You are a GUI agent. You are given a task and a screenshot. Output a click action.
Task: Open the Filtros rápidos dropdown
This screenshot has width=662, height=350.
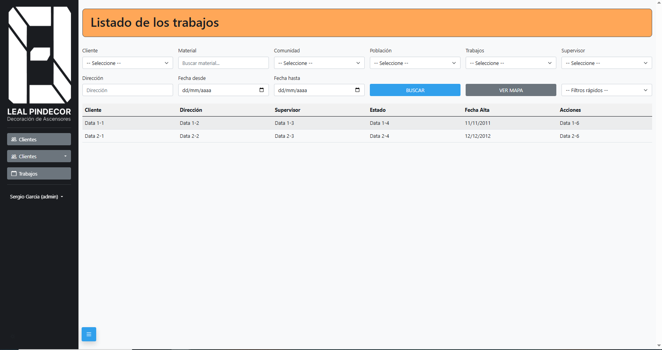coord(606,90)
